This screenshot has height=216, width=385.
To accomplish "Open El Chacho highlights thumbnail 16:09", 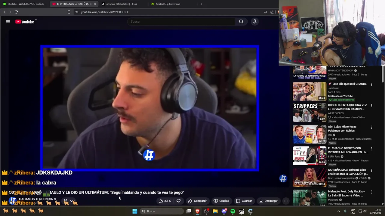I will pyautogui.click(x=310, y=156).
